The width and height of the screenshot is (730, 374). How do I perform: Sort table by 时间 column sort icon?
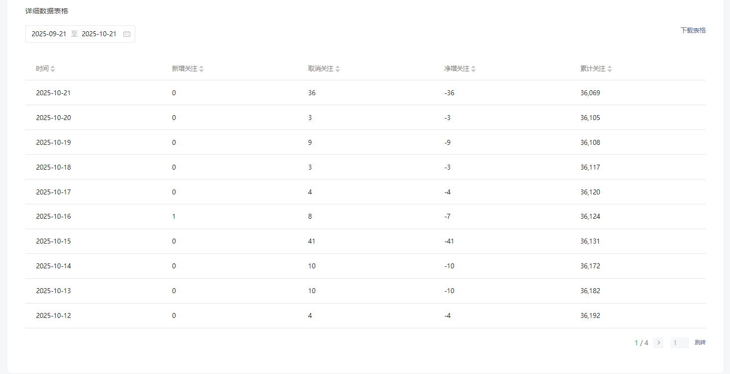pos(53,69)
